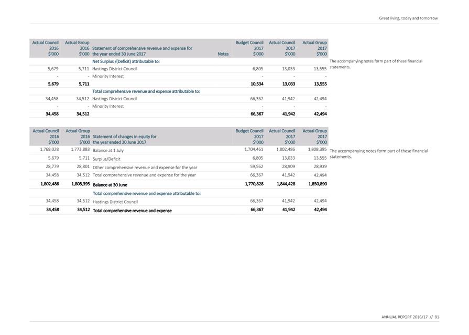Image resolution: width=469 pixels, height=335 pixels.
Task: Select the bold 5,679 total in the first table
Action: (x=53, y=84)
